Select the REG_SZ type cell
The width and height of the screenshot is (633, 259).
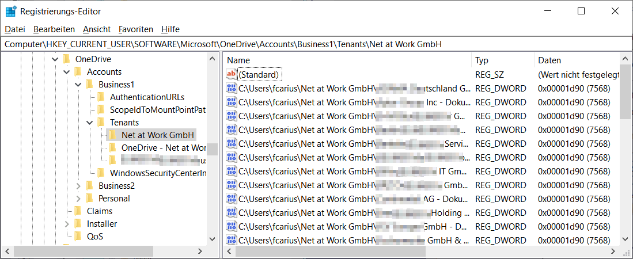pyautogui.click(x=490, y=74)
